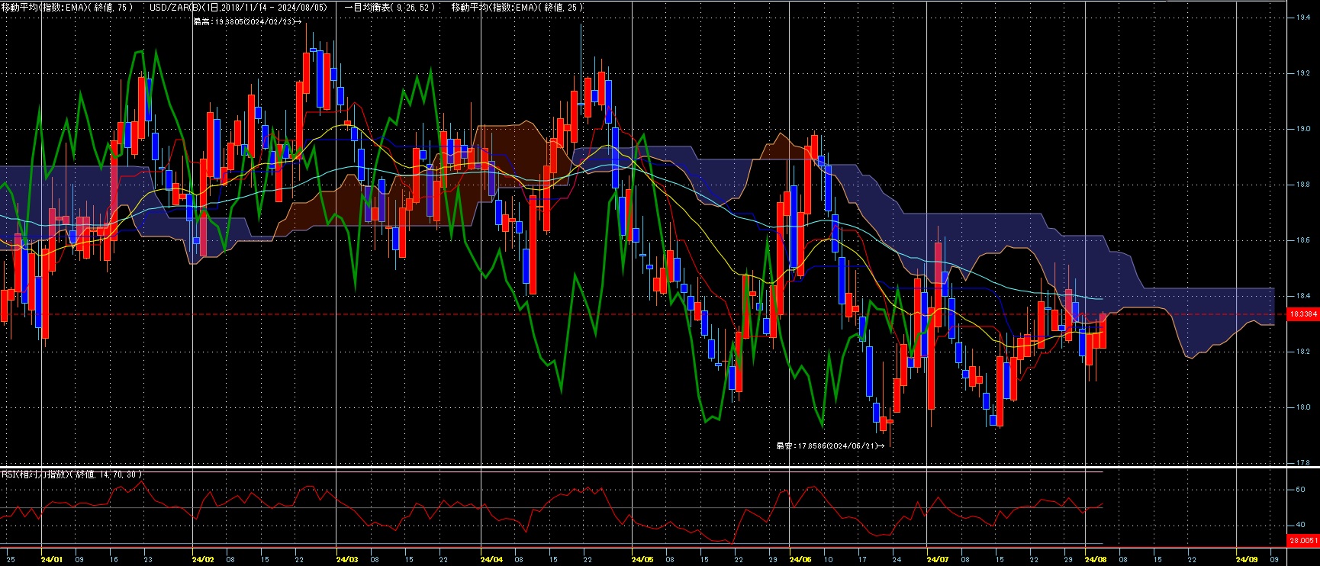Click the 最高:19.3805 high price annotation
The width and height of the screenshot is (1320, 566).
pyautogui.click(x=247, y=21)
